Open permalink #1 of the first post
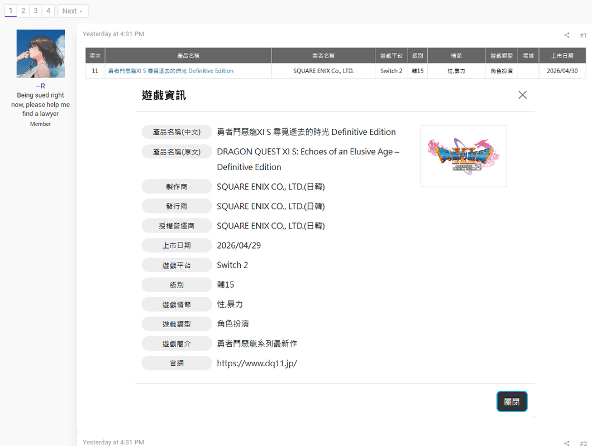Image resolution: width=592 pixels, height=446 pixels. point(583,35)
